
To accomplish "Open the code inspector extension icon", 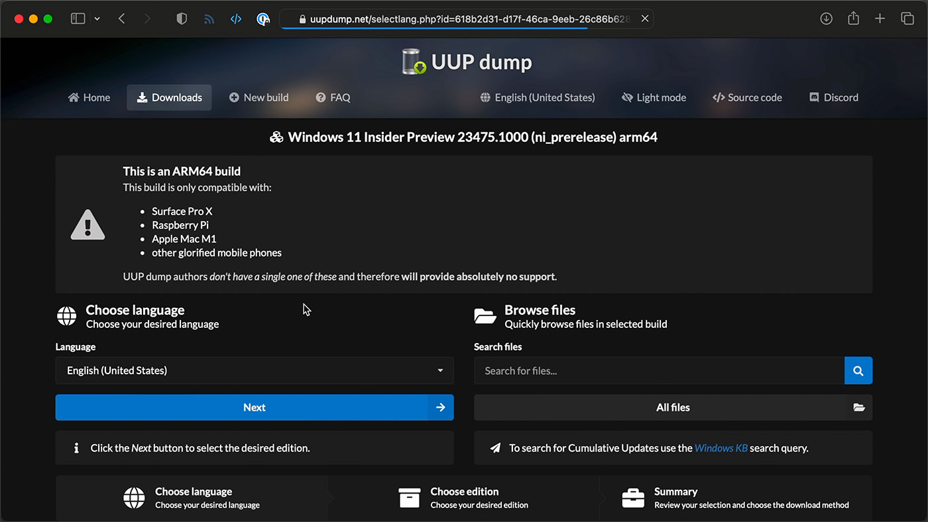I will click(x=236, y=19).
